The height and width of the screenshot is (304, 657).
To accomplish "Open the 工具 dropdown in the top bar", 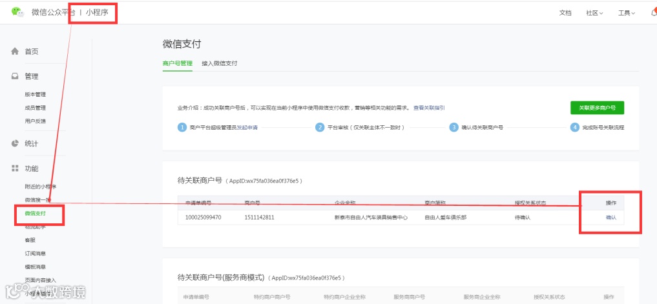I will tap(627, 13).
